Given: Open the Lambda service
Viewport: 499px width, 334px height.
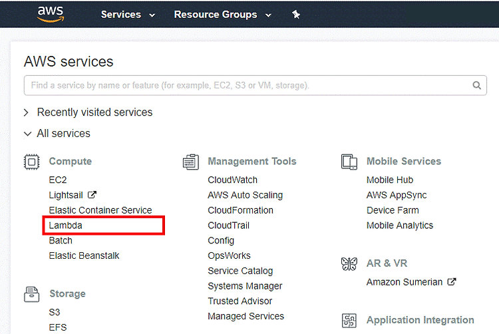Looking at the screenshot, I should [66, 226].
